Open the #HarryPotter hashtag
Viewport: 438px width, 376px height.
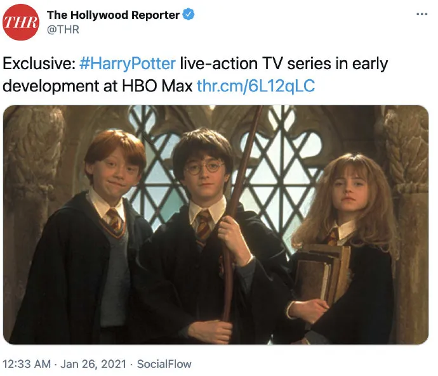(x=128, y=63)
